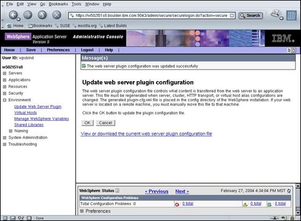Screen dimensions: 301x221
Task: Expand the Naming tree node
Action: pos(10,131)
